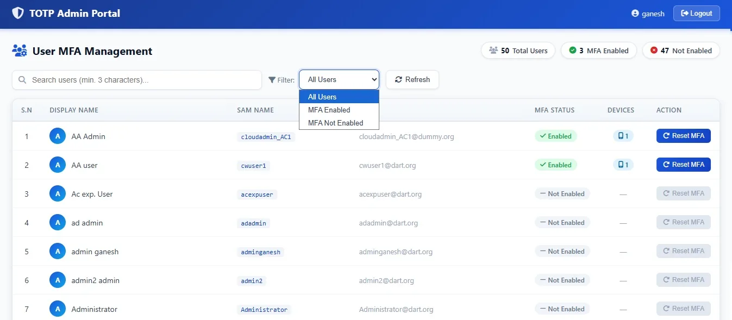
Task: Click email cloudadmin_AC1@dummy.org
Action: click(406, 136)
